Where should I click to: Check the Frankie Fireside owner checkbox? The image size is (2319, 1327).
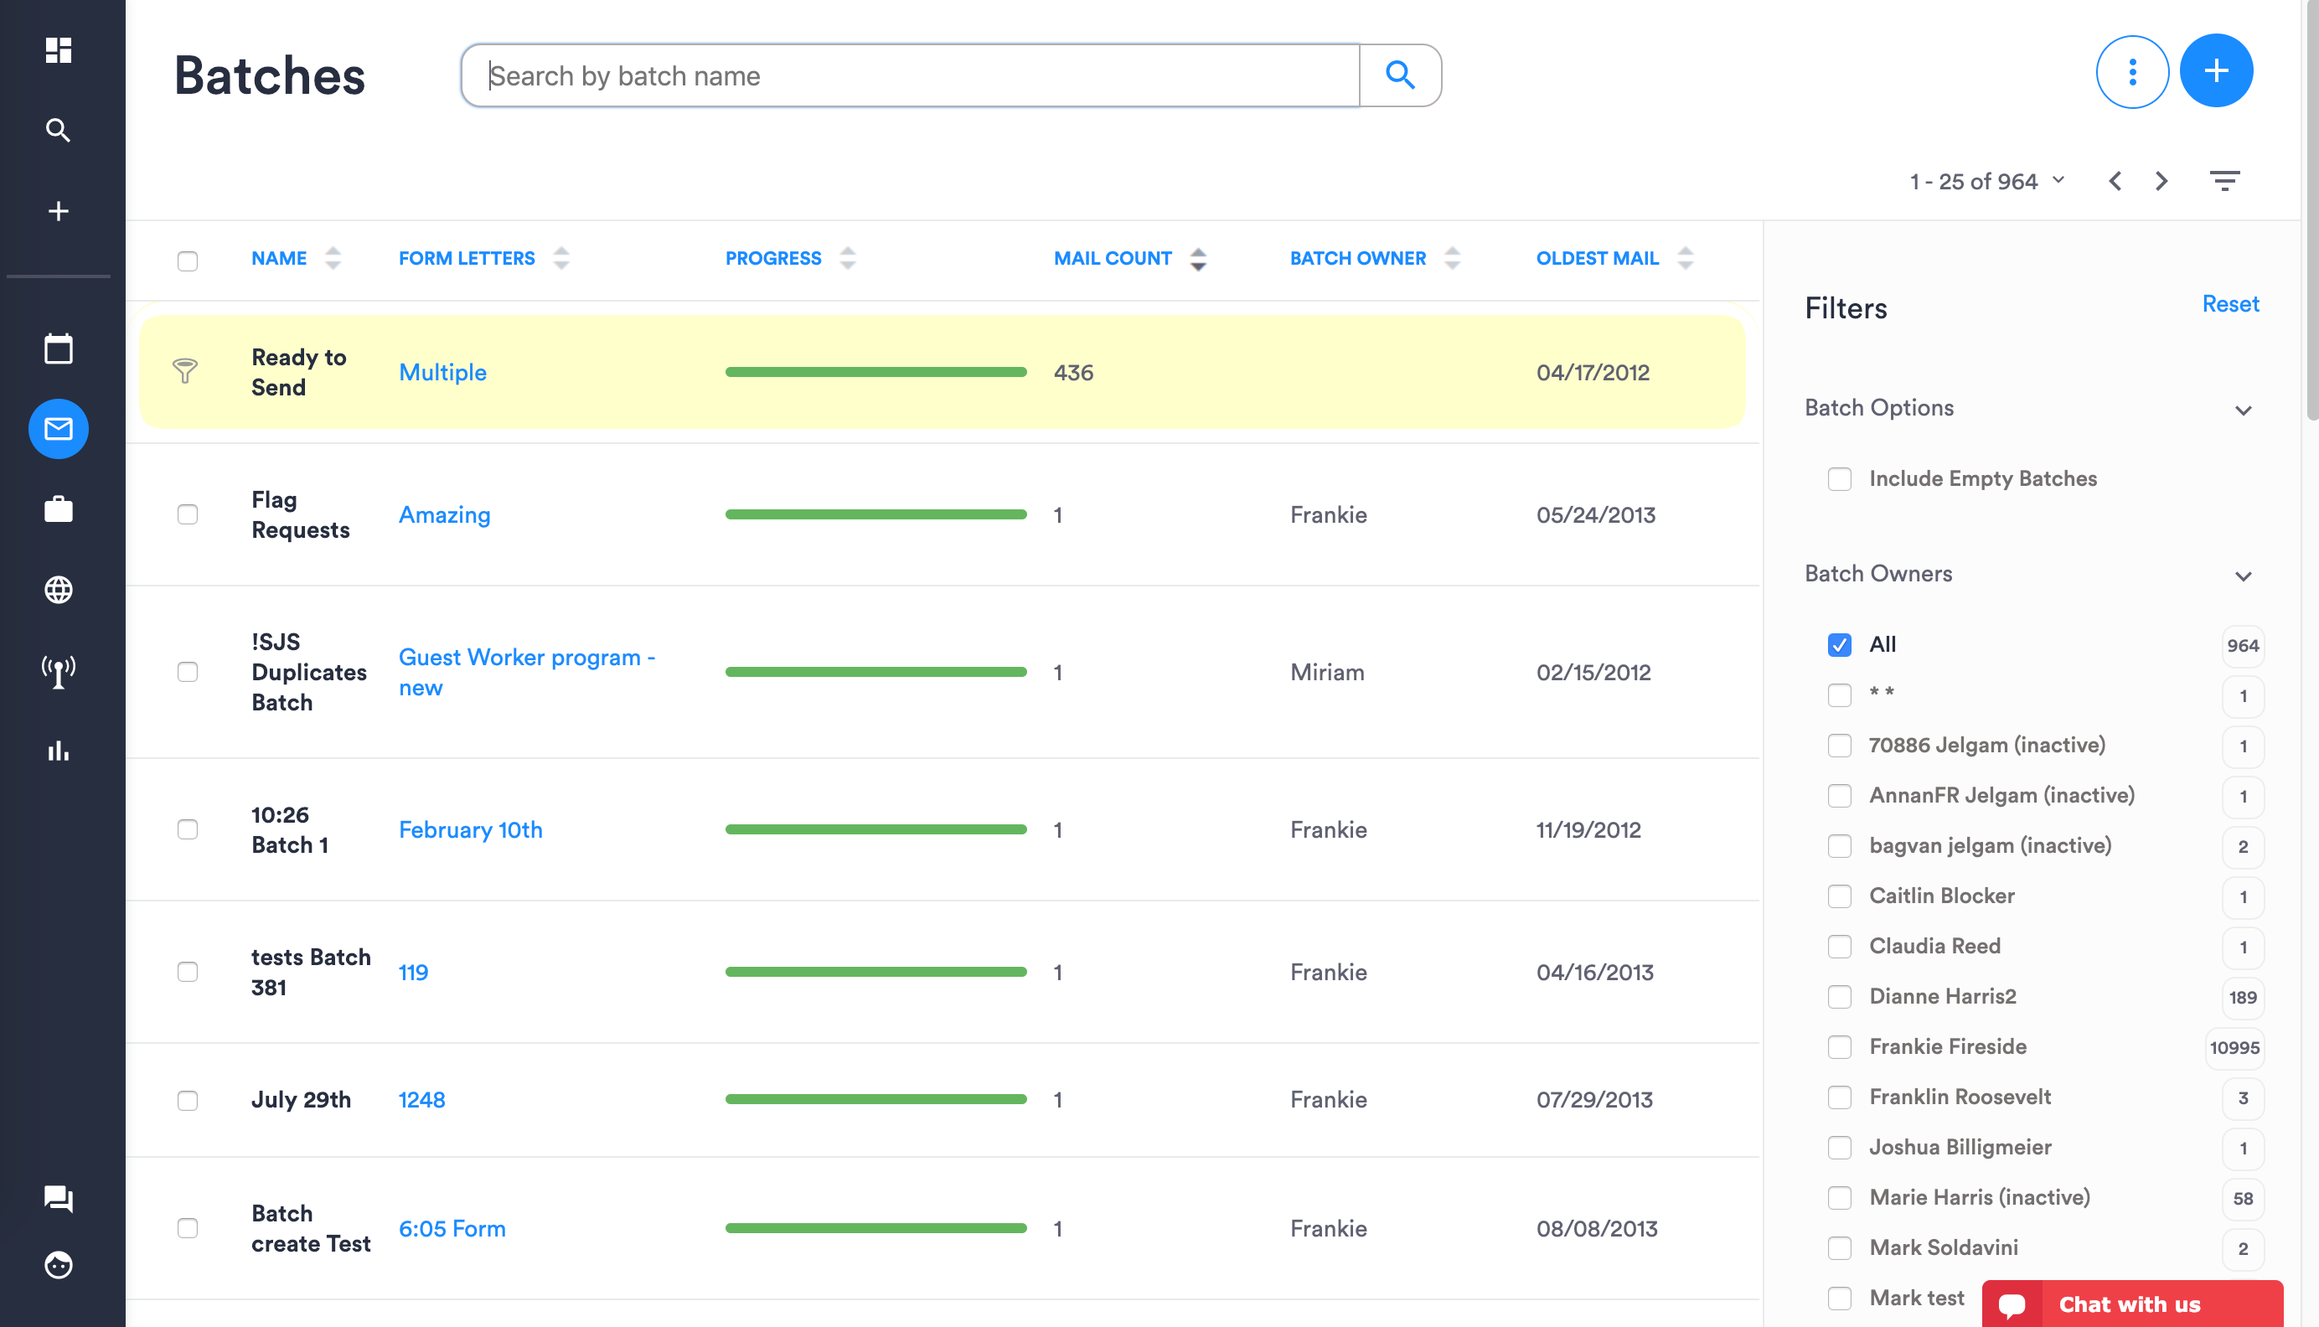tap(1840, 1047)
